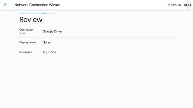Select the third progress step indicator
The image size is (193, 108).
tap(37, 13)
